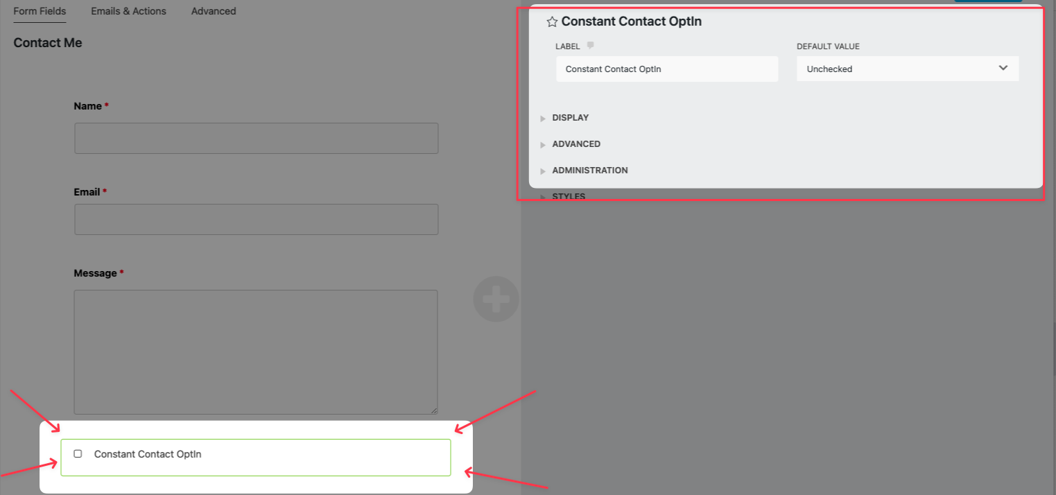The image size is (1056, 495).
Task: Click the Name input field
Action: [x=256, y=139]
